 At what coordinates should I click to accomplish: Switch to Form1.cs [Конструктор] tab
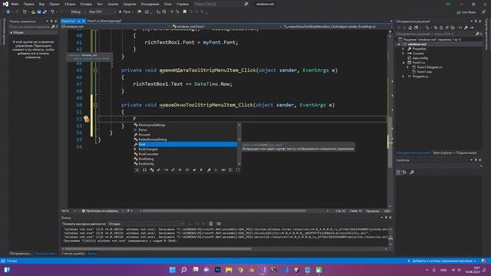[x=104, y=21]
